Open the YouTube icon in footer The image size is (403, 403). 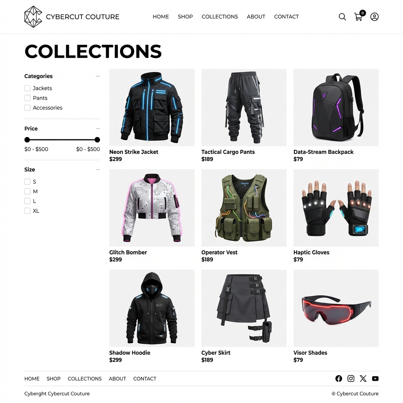375,378
